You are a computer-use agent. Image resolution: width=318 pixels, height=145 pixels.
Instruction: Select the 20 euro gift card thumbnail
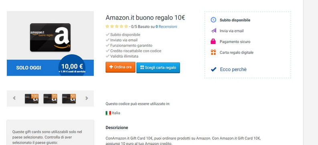tap(50, 99)
